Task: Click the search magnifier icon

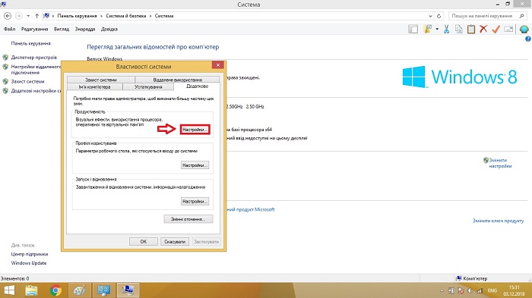Action: pyautogui.click(x=521, y=16)
